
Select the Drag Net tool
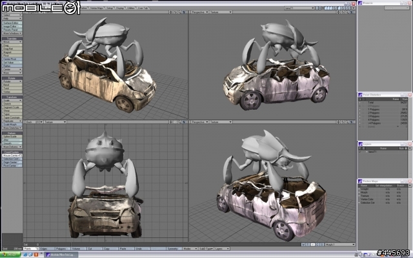[x=12, y=49]
